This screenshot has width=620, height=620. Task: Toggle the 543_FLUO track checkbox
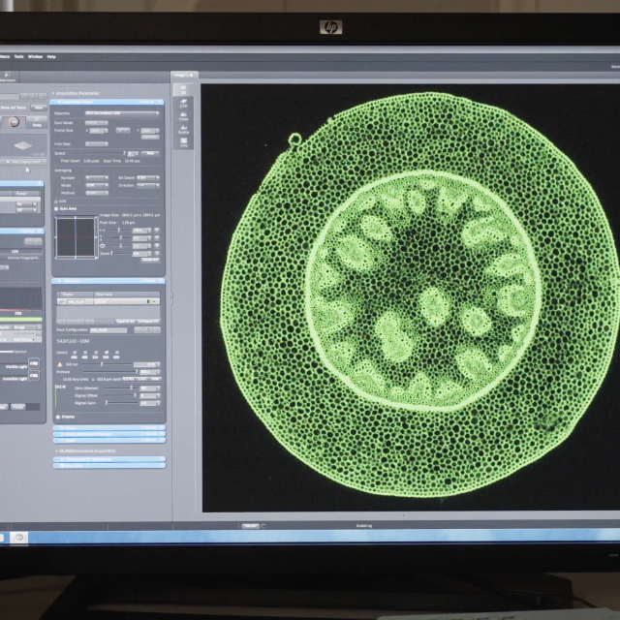(61, 301)
